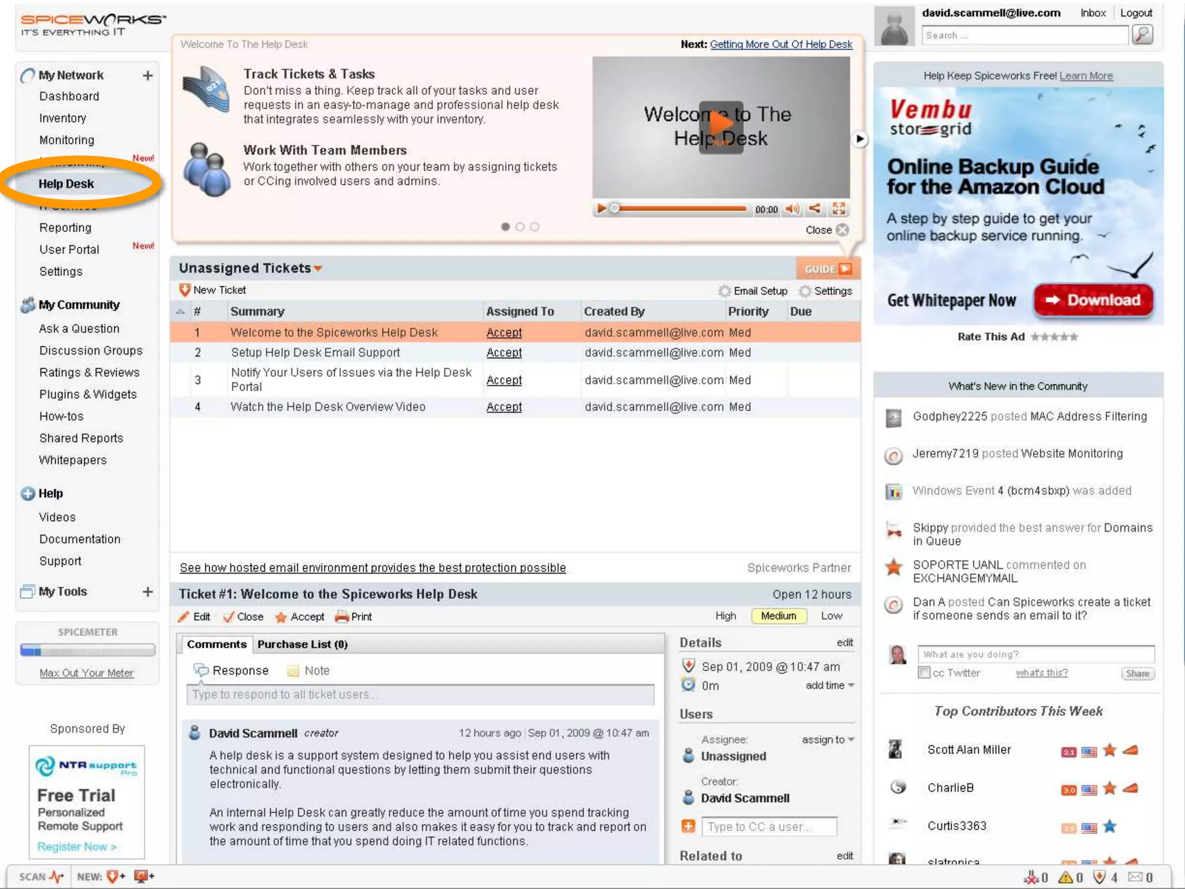Switch to the Purchase List tab

[x=302, y=644]
